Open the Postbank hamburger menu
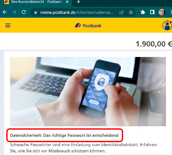This screenshot has height=155, width=172. click(8, 25)
